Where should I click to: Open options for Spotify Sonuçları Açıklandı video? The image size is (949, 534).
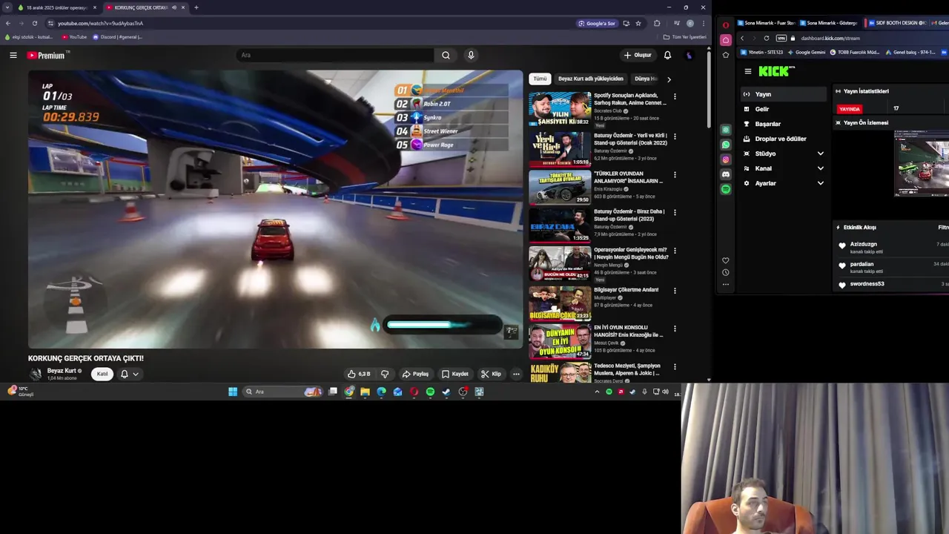point(675,96)
